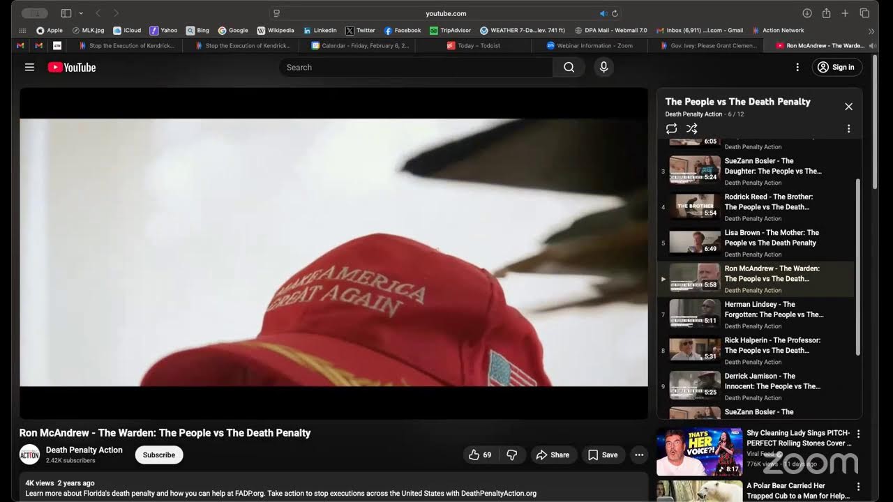Start voice search with the microphone icon
This screenshot has height=502, width=893.
(x=604, y=67)
